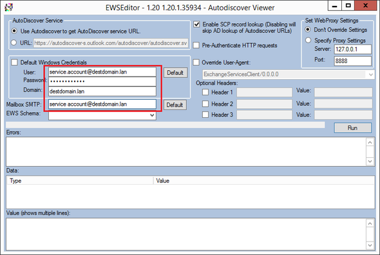Click the Password field

tap(102, 81)
